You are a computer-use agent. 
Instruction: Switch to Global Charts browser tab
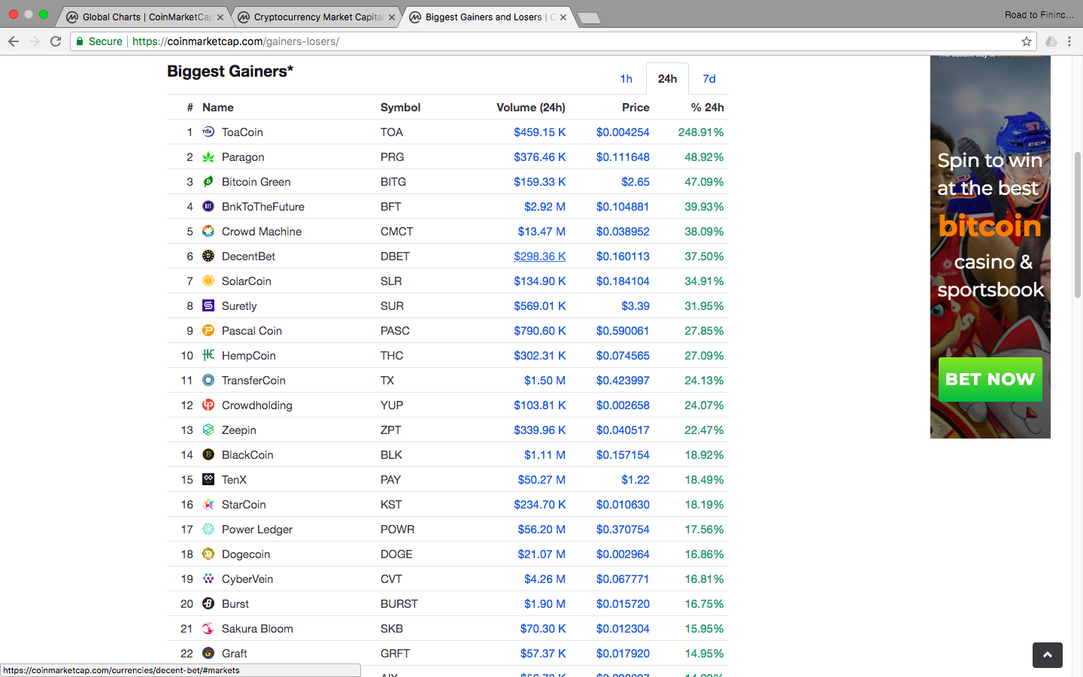click(144, 17)
